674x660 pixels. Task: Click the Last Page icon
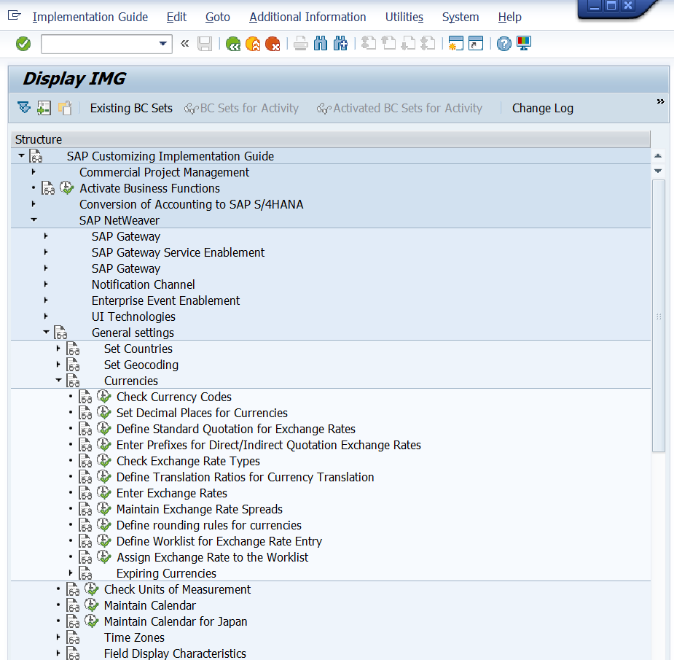[428, 44]
